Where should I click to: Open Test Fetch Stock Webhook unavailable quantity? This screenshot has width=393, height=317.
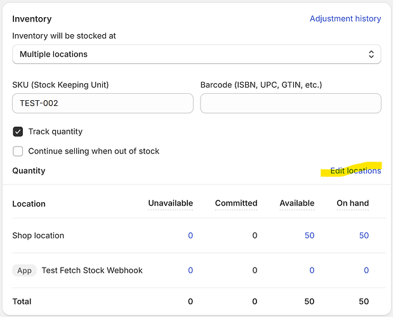coord(190,270)
